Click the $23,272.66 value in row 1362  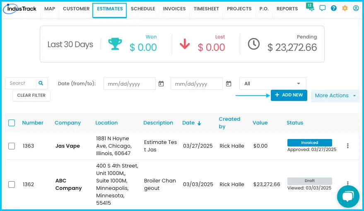[x=267, y=185]
